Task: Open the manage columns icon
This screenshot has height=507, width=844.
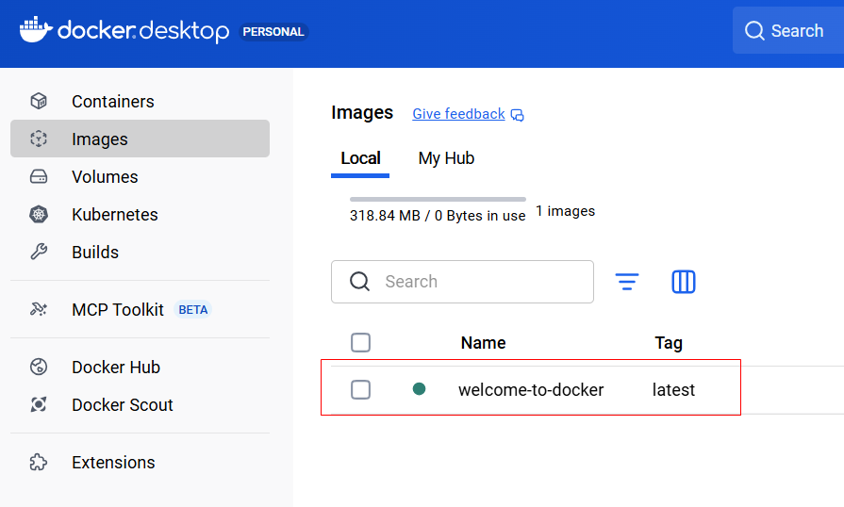Action: [x=684, y=282]
